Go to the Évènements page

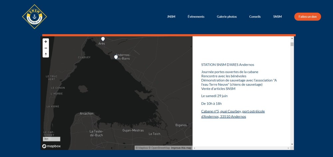pyautogui.click(x=196, y=17)
